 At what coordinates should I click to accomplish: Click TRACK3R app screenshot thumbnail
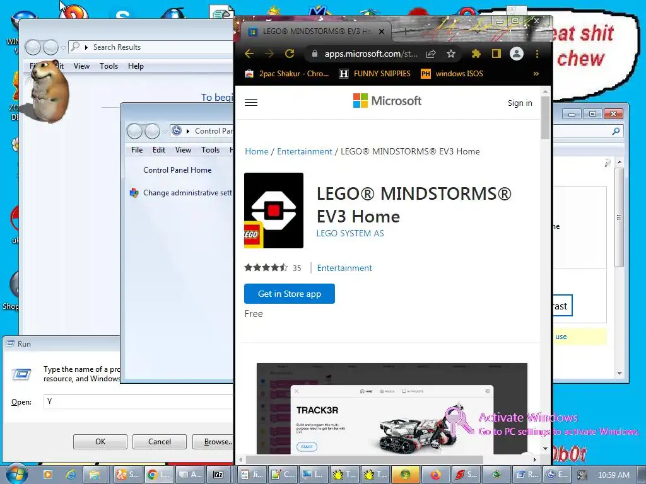point(392,408)
